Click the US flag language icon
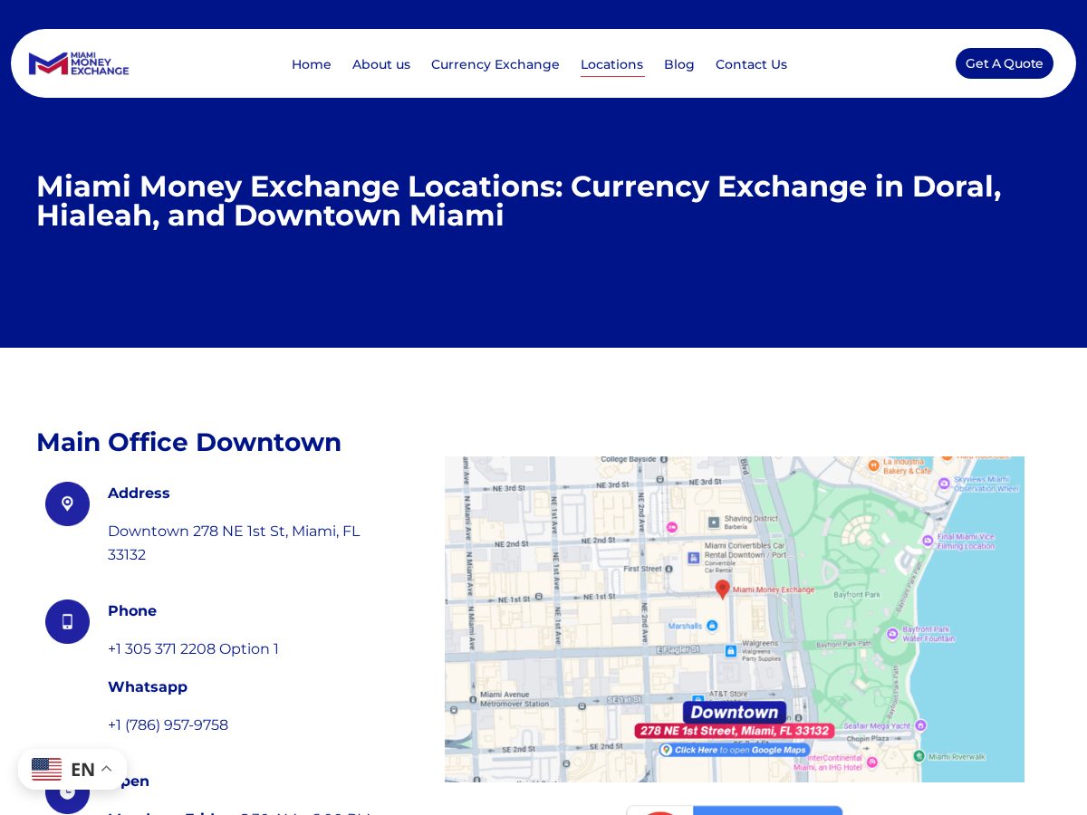The height and width of the screenshot is (815, 1087). [47, 769]
